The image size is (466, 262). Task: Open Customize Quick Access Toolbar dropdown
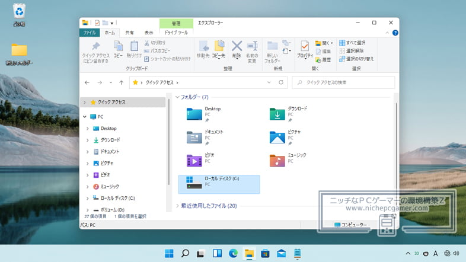pos(112,23)
